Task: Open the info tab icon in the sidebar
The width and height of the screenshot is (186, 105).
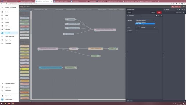Action: [x=177, y=10]
